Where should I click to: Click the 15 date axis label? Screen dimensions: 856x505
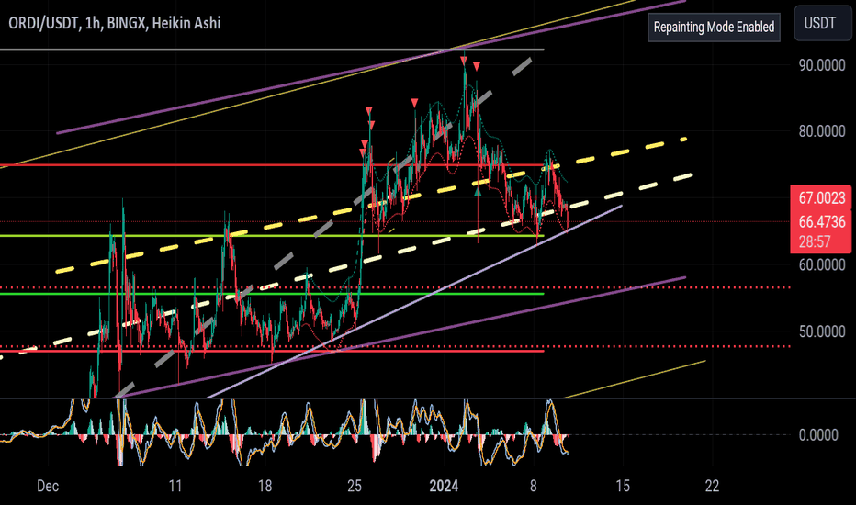623,486
